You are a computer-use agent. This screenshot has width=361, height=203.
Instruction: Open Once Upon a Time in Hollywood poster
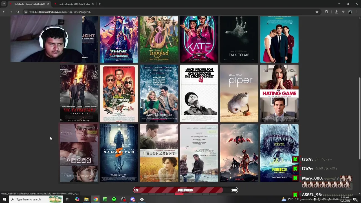click(119, 93)
